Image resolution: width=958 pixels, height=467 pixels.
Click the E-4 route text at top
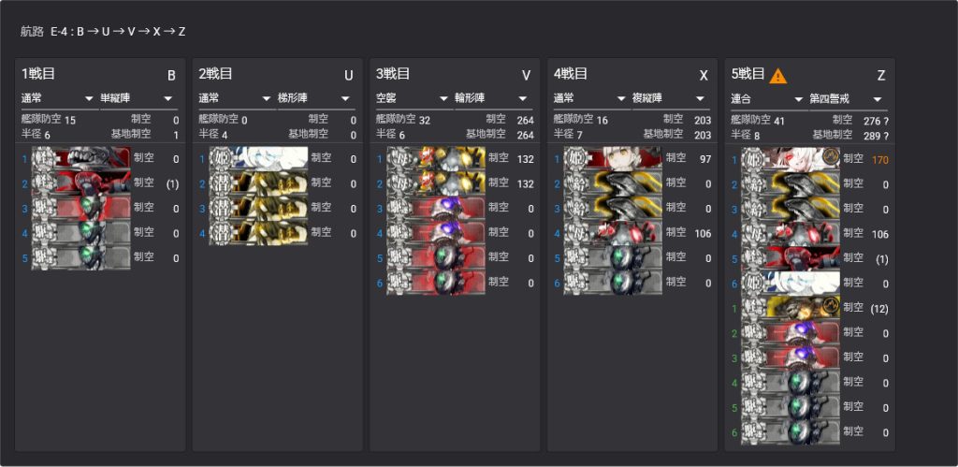coord(118,31)
